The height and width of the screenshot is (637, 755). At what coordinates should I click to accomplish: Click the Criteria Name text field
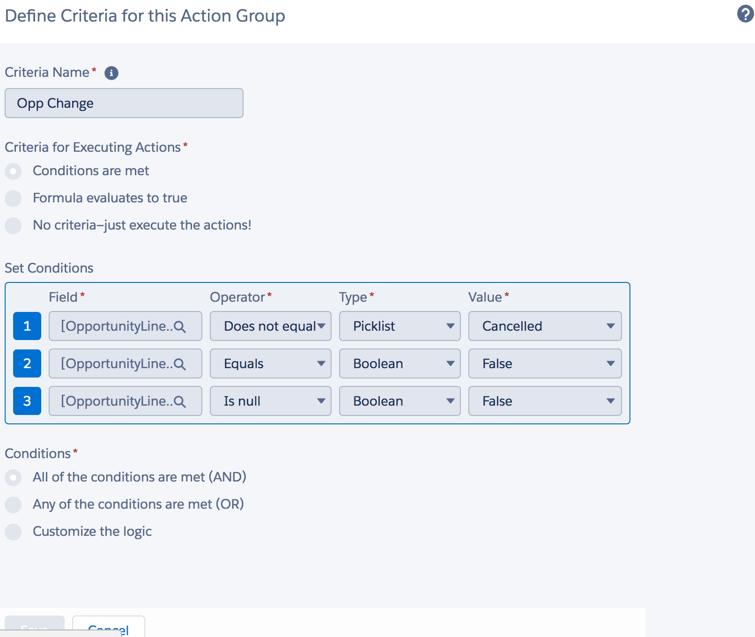click(124, 103)
